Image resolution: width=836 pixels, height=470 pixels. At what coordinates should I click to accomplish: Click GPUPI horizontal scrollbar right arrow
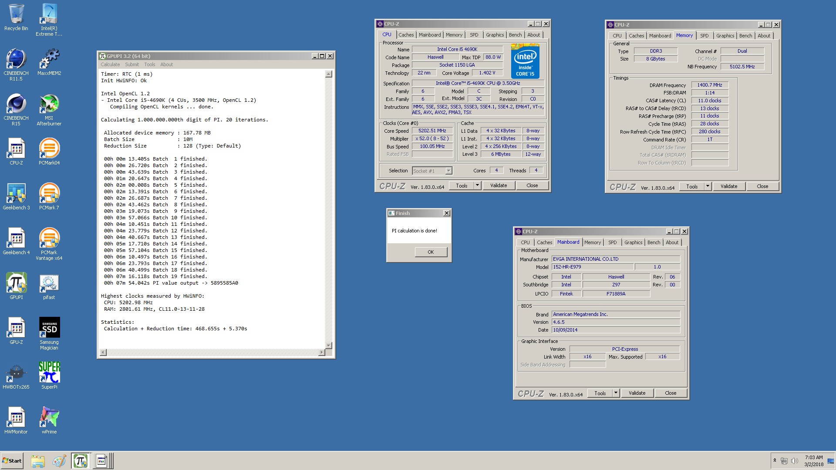[x=322, y=352]
